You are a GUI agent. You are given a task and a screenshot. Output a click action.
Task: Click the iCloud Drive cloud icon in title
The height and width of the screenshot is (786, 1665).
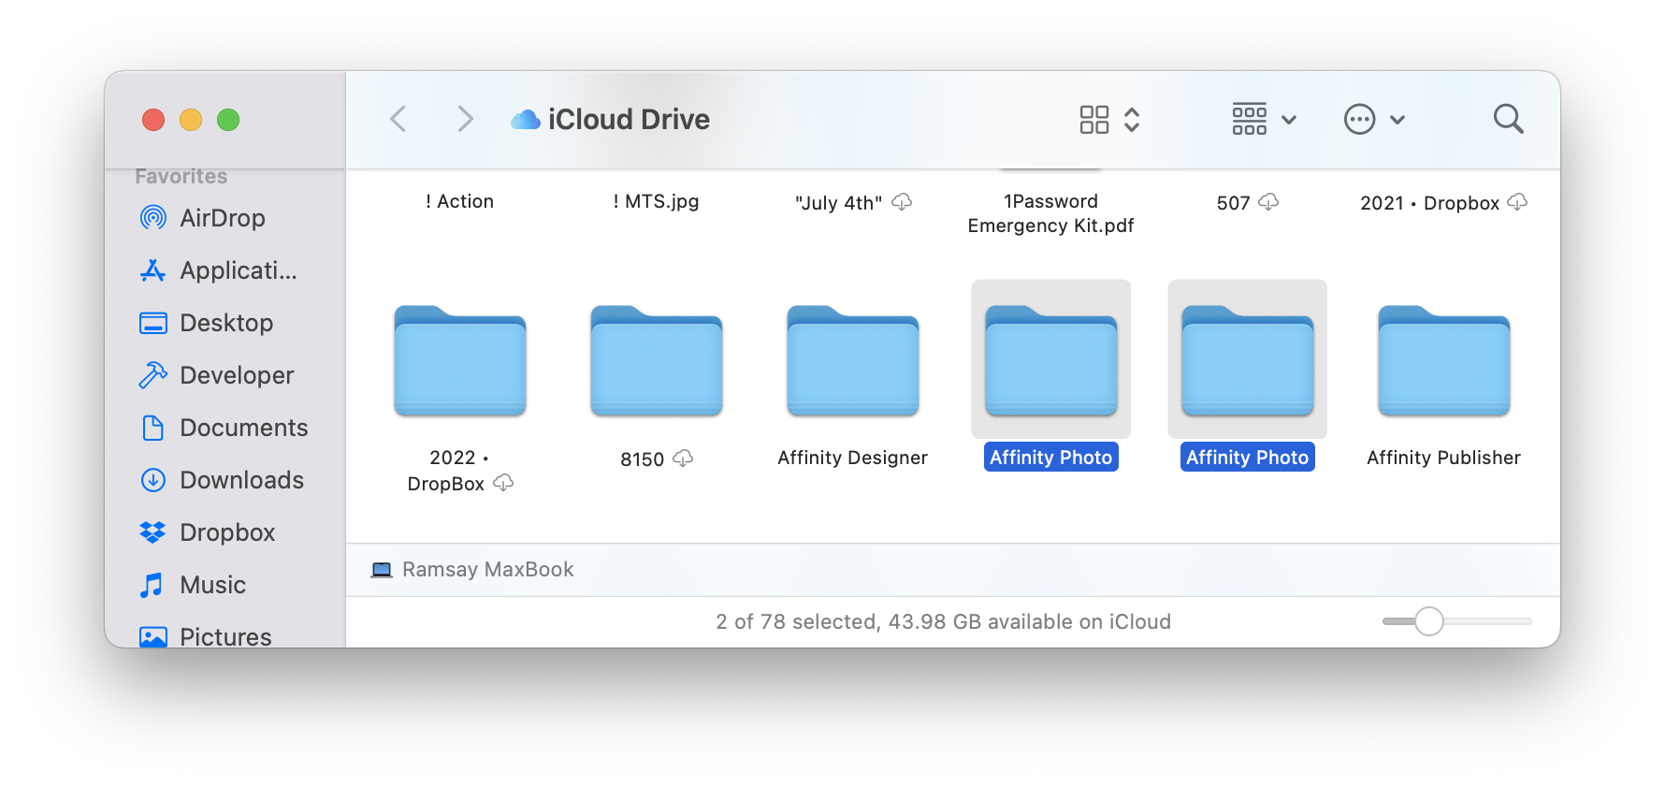[526, 119]
